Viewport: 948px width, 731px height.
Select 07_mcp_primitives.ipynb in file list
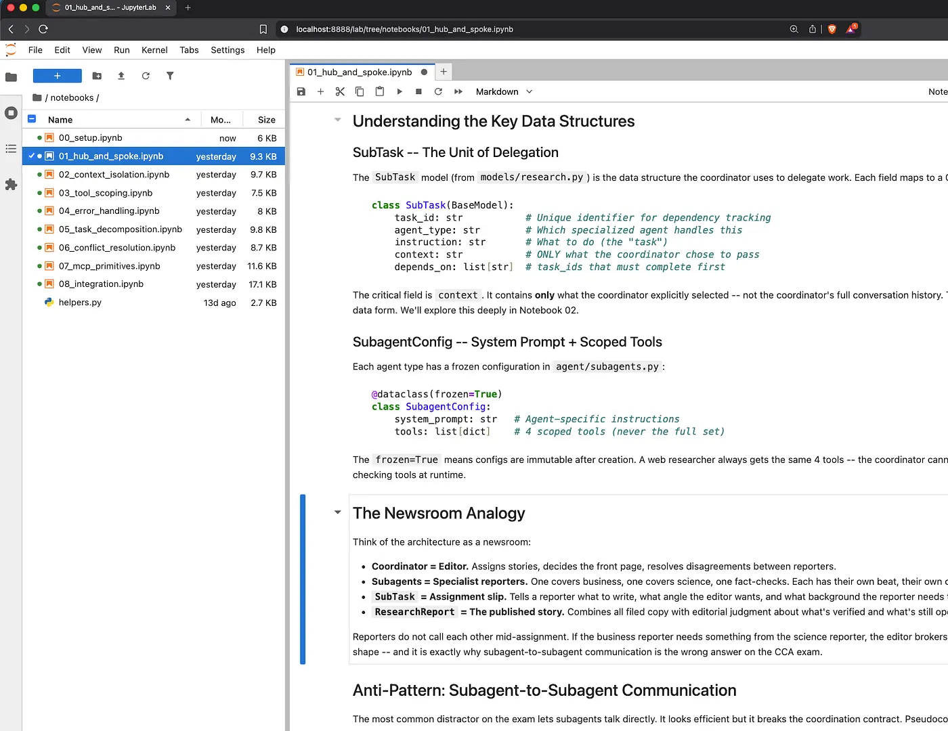pos(154,266)
